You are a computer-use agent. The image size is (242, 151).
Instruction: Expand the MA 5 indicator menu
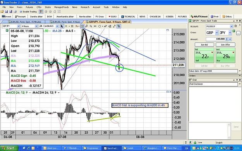75,31
